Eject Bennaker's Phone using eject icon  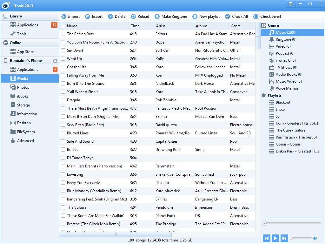[55, 61]
